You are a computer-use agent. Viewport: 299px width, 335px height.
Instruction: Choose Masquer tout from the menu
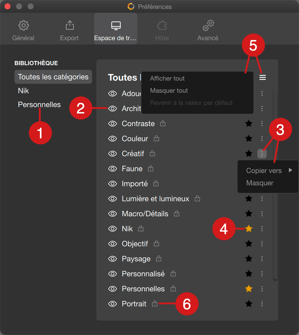point(169,91)
